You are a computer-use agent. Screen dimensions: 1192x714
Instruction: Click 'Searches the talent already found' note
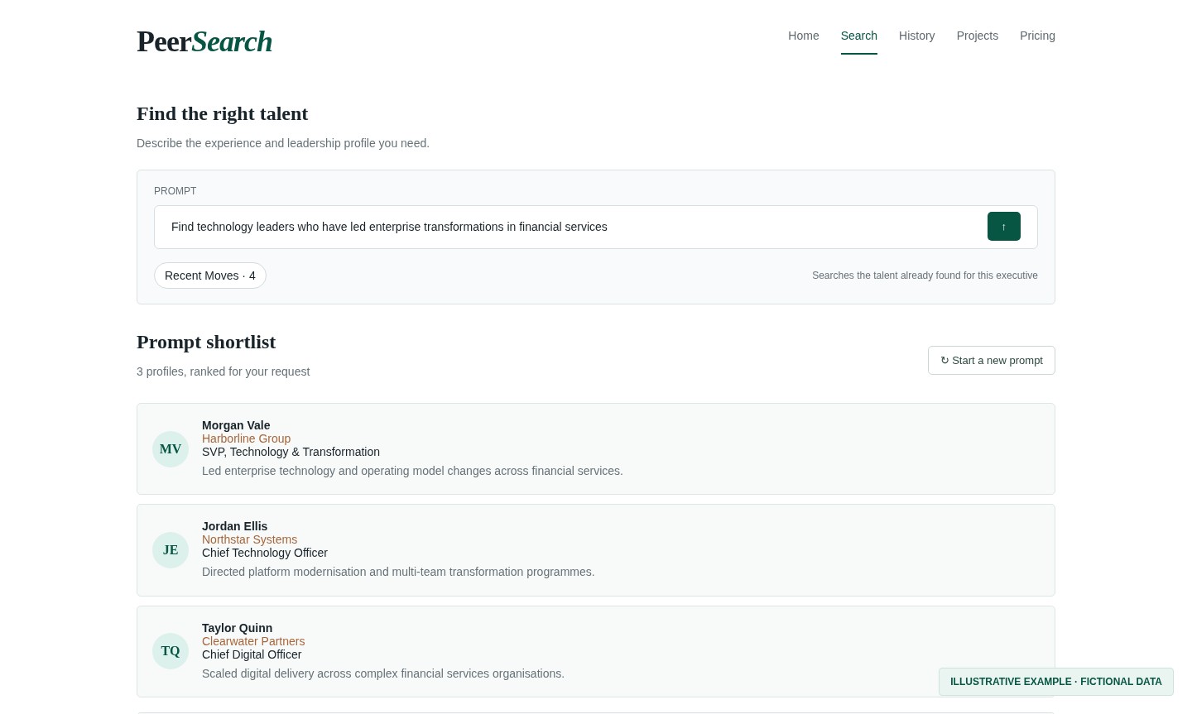(925, 276)
